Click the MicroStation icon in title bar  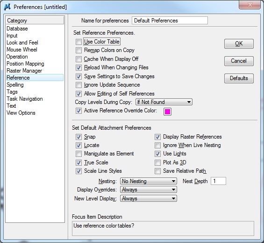[7, 7]
